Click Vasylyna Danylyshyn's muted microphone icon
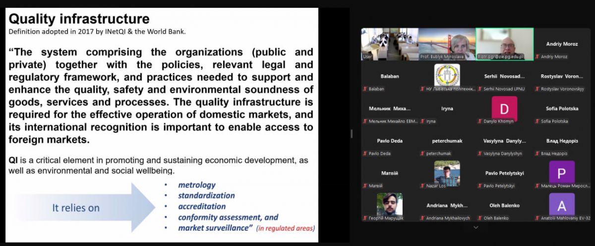595x246 pixels. (x=480, y=154)
